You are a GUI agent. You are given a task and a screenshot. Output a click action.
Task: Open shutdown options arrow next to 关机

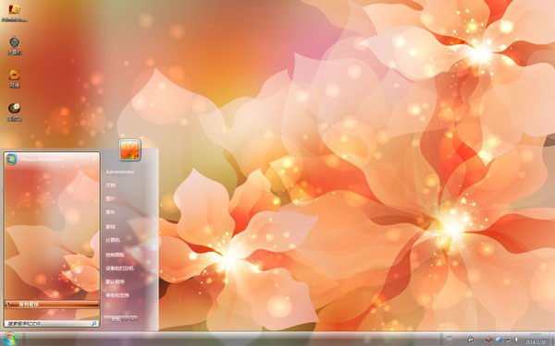coord(133,319)
